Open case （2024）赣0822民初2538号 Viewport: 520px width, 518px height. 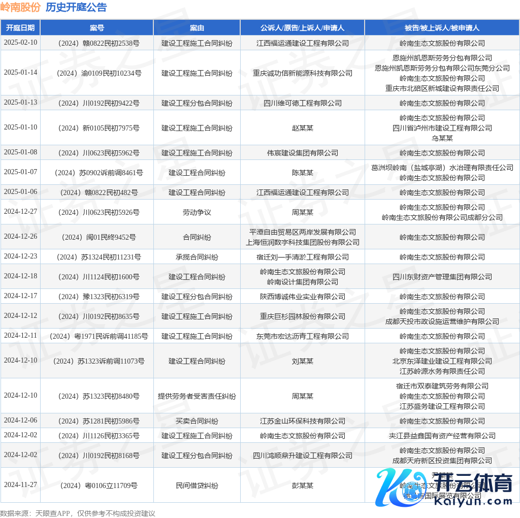96,43
